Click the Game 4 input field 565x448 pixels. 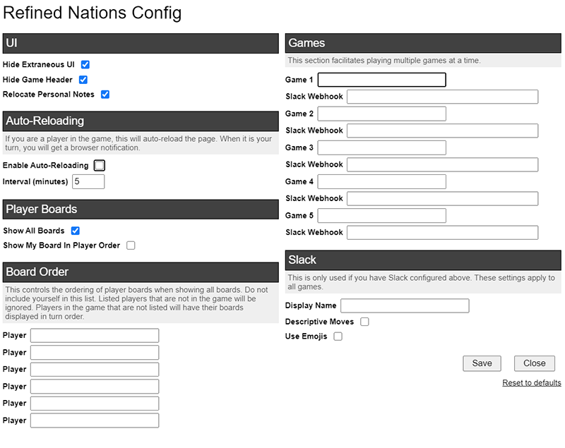(381, 182)
